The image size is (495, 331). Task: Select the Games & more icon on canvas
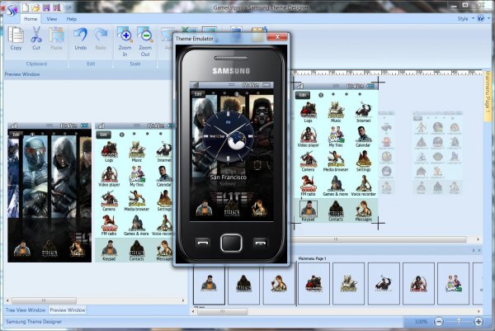point(336,186)
